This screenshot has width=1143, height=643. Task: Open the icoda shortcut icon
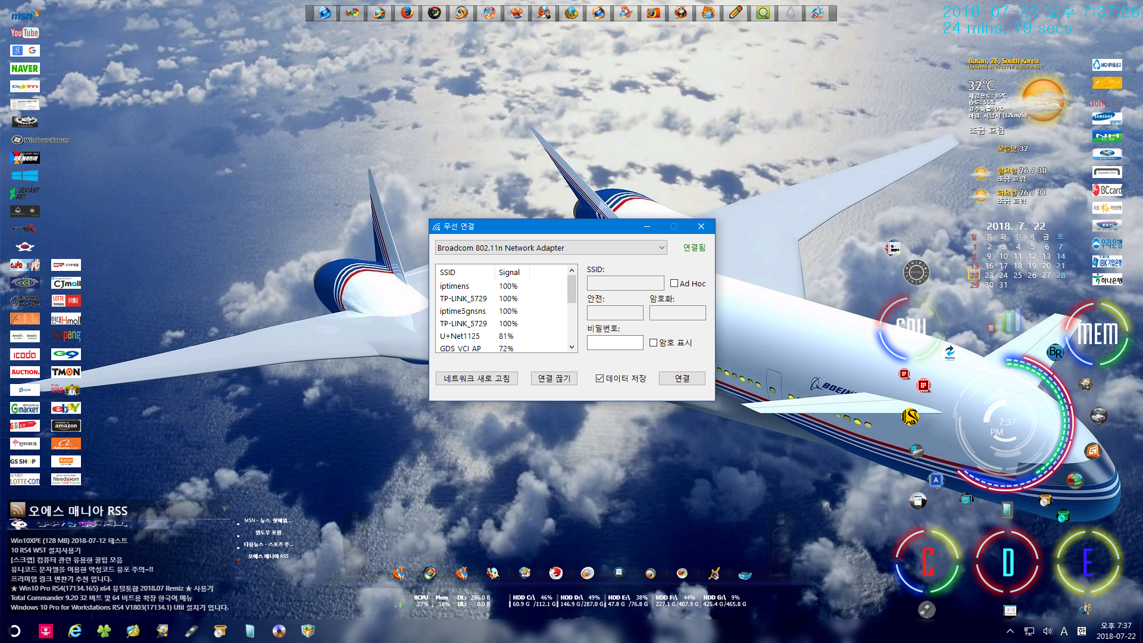[x=25, y=355]
